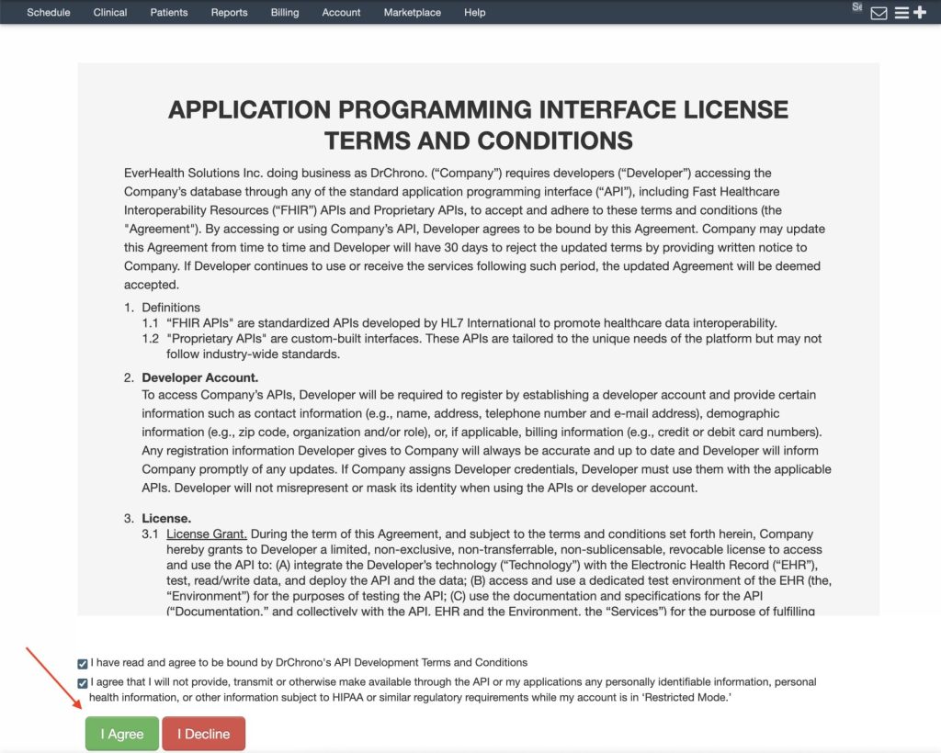The image size is (941, 753).
Task: Open the Reports menu
Action: coord(229,12)
